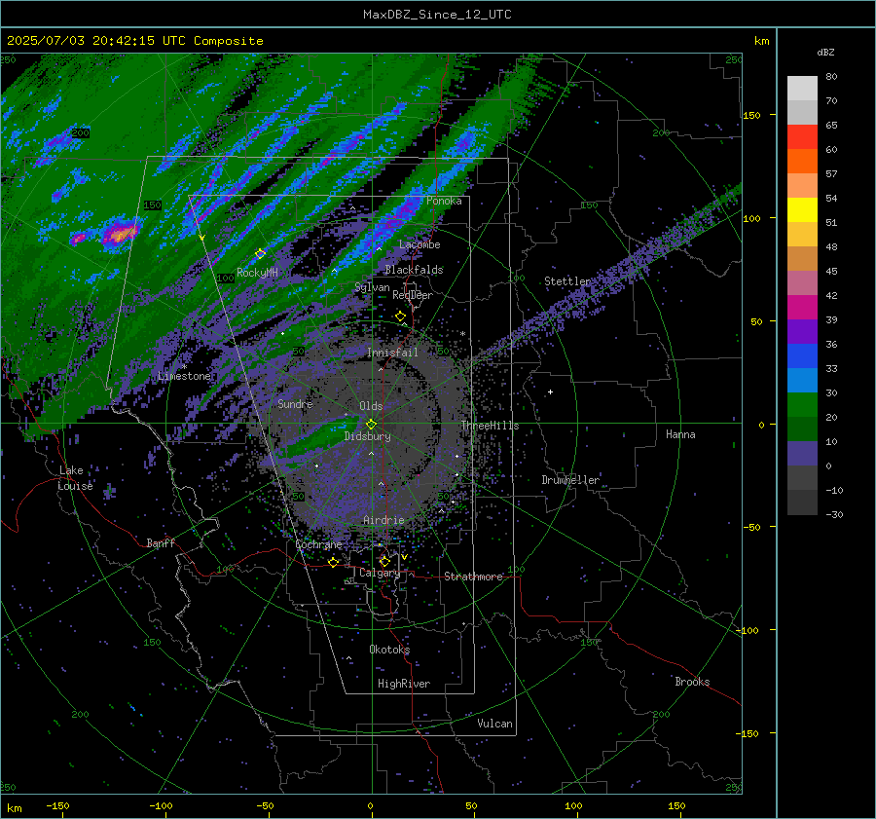
Task: Click the Hanna city label
Action: pyautogui.click(x=680, y=434)
